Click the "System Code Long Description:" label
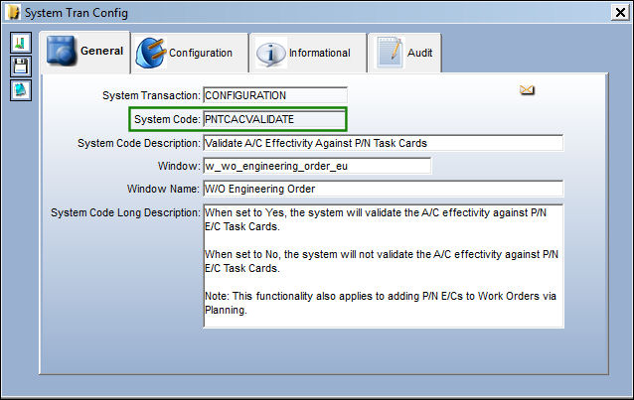The height and width of the screenshot is (400, 634). click(x=125, y=212)
